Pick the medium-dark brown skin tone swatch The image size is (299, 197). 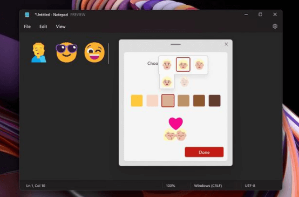[199, 100]
